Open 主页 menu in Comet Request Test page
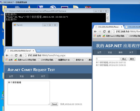140x111 pixels. (x=11, y=76)
